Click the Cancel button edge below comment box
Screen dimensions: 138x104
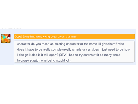coord(34,65)
